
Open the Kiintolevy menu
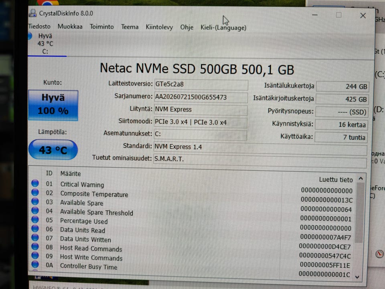(x=159, y=27)
